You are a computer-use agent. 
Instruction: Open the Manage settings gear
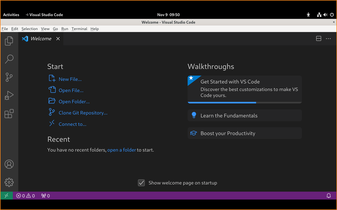coord(9,182)
